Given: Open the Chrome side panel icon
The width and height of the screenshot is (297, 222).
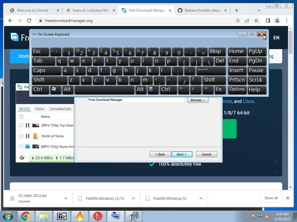Looking at the screenshot, I should click(x=268, y=21).
